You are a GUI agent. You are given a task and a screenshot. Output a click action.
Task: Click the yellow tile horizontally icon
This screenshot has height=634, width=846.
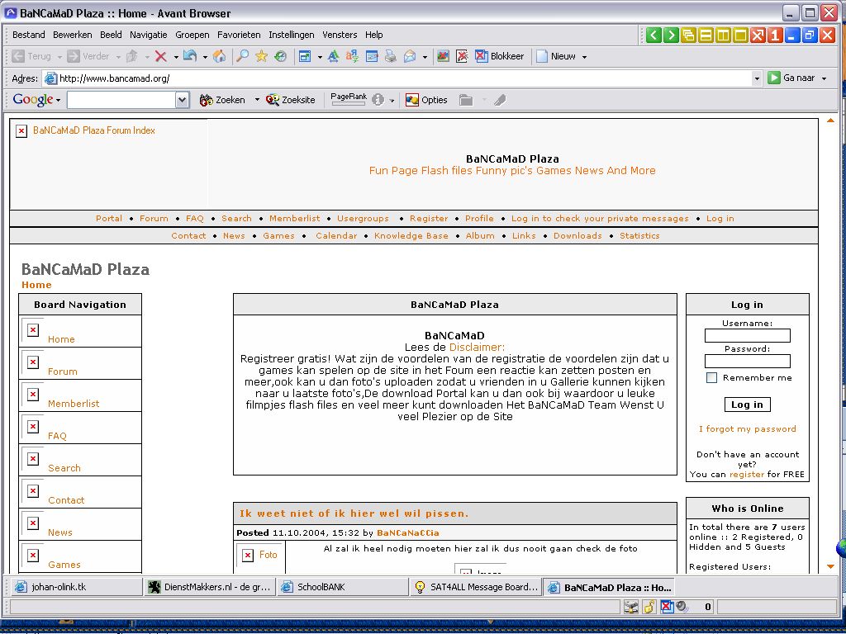click(x=706, y=35)
